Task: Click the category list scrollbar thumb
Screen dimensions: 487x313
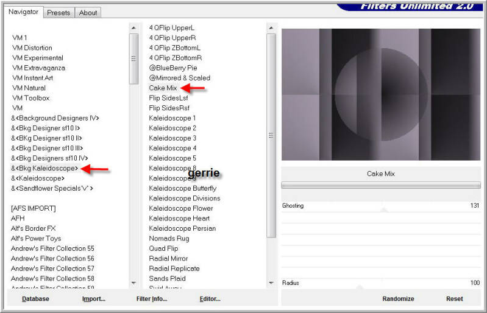Action: pyautogui.click(x=133, y=58)
